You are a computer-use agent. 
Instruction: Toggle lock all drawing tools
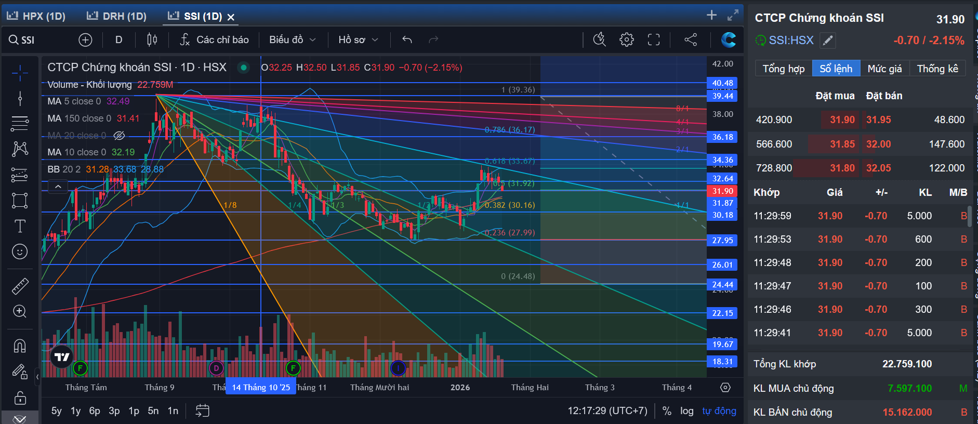pos(20,398)
